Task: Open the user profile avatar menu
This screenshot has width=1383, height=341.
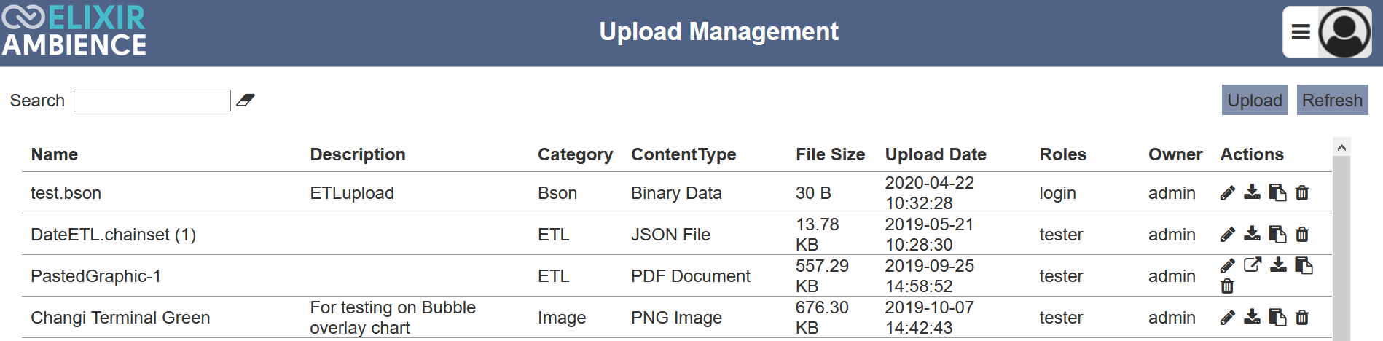Action: coord(1344,32)
